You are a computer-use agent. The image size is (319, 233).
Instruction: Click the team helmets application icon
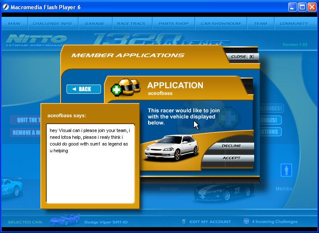point(126,87)
